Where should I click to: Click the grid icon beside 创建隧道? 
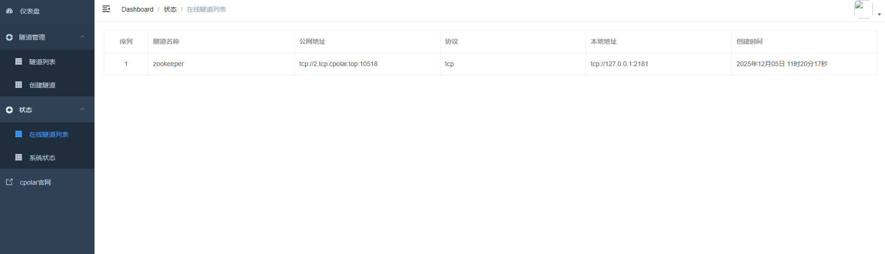coord(19,85)
